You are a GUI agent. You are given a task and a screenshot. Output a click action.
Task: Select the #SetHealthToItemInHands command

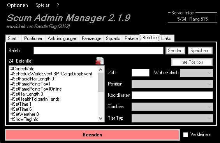coord(53,99)
